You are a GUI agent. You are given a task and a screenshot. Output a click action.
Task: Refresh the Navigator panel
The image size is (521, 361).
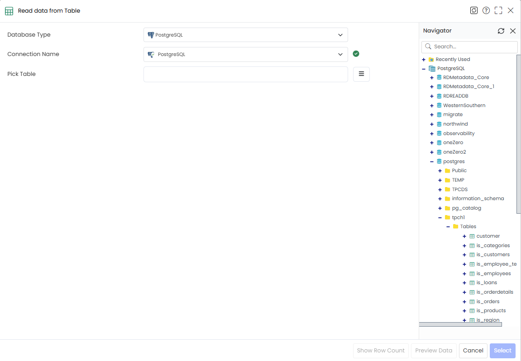tap(501, 31)
